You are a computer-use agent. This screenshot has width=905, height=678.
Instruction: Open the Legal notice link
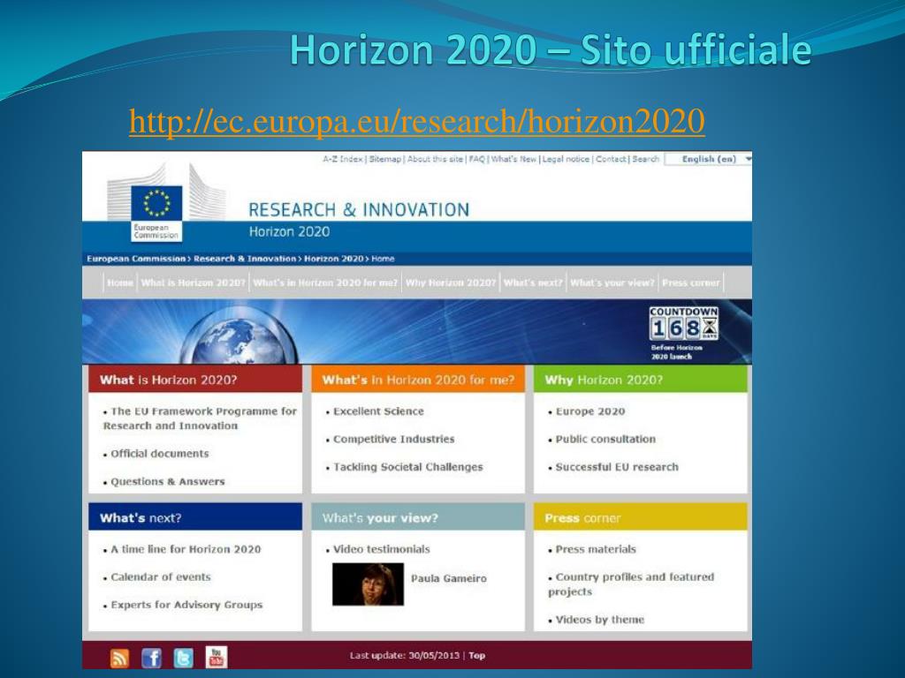tap(566, 159)
